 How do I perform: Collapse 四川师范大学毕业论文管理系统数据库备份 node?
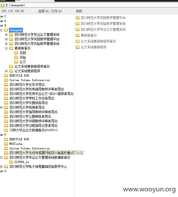click(x=1, y=157)
